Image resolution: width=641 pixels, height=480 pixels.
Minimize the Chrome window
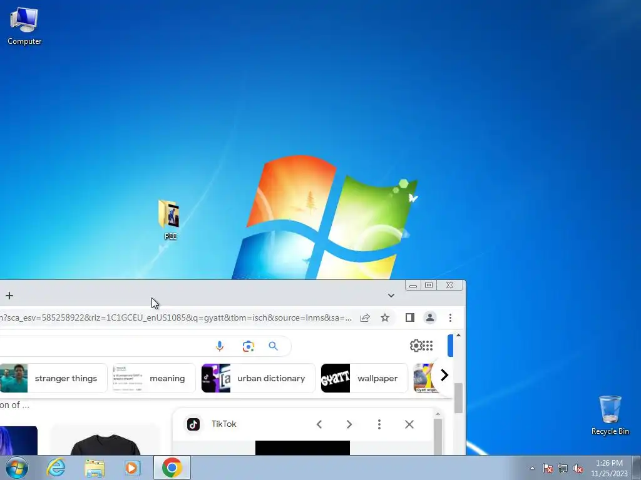coord(413,285)
